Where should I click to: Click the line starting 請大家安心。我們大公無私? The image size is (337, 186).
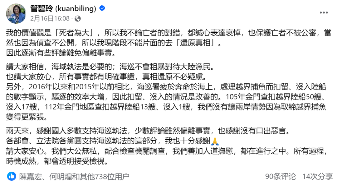(x=168, y=151)
